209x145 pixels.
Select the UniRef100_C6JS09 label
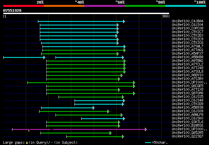(187, 111)
